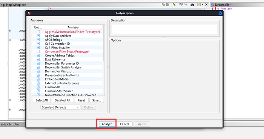Close the Listing panel with X icon
The height and width of the screenshot is (139, 264).
pyautogui.click(x=206, y=5)
